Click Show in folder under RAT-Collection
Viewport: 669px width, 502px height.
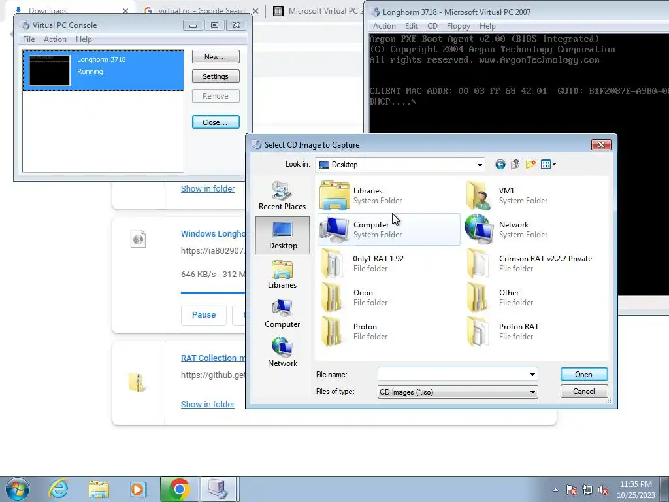point(208,404)
